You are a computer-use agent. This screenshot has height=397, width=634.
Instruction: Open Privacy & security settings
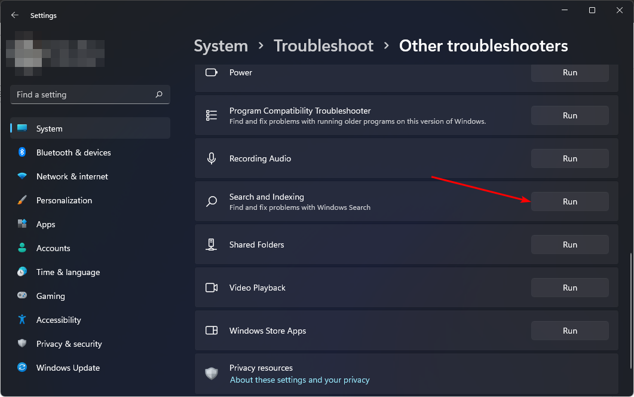90,343
